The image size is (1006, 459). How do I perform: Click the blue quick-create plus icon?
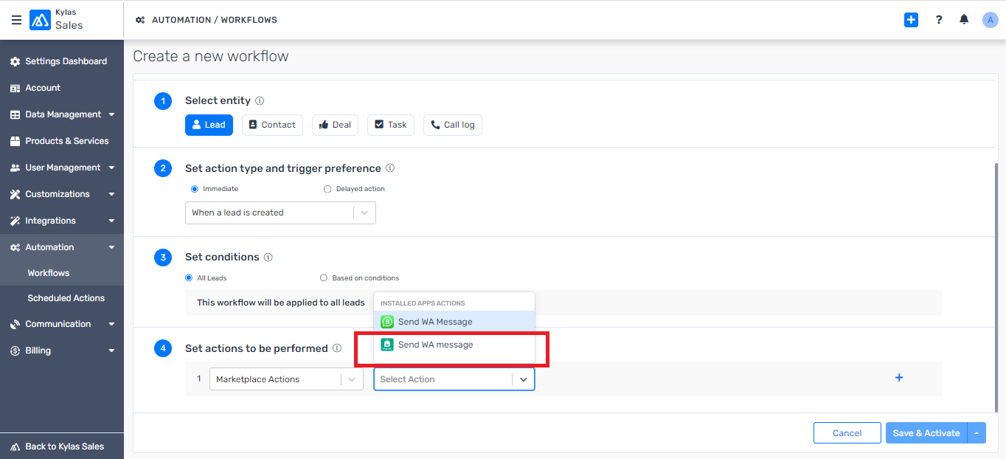(x=911, y=20)
